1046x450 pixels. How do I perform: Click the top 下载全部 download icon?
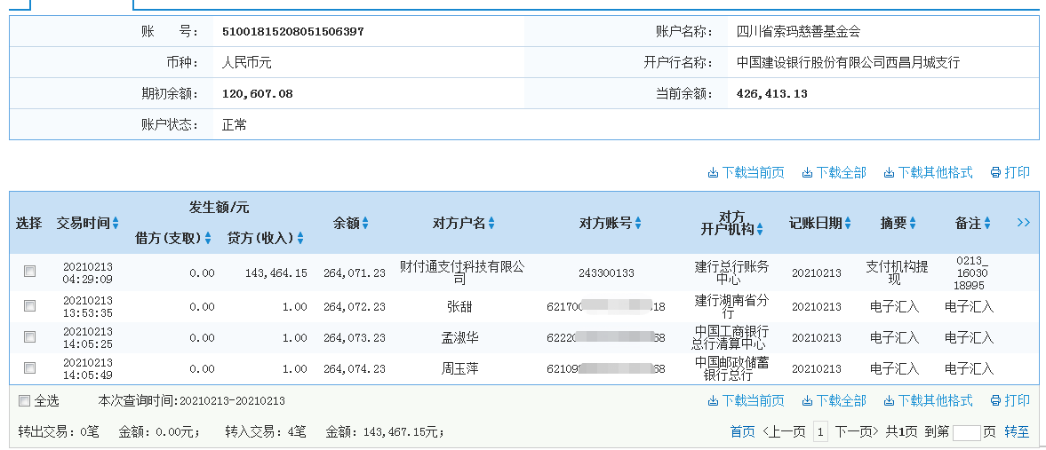point(807,173)
